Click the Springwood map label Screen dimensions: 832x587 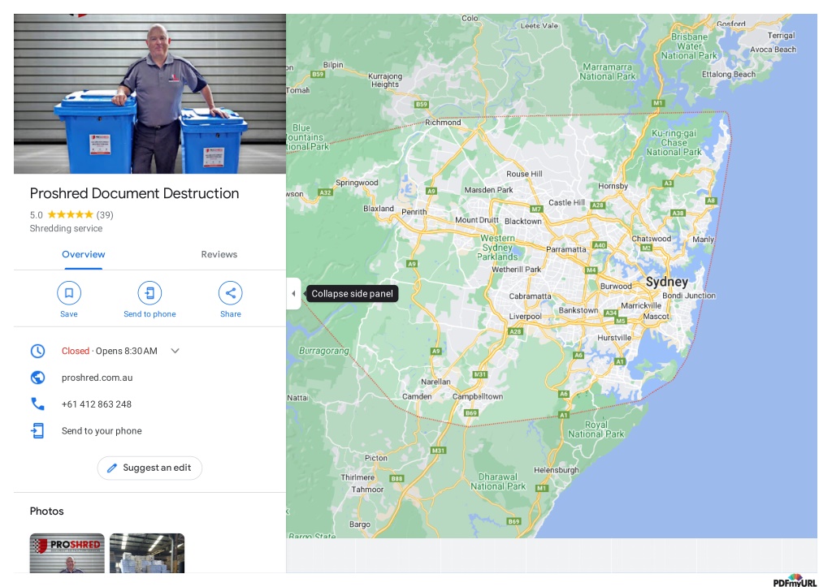pos(357,183)
